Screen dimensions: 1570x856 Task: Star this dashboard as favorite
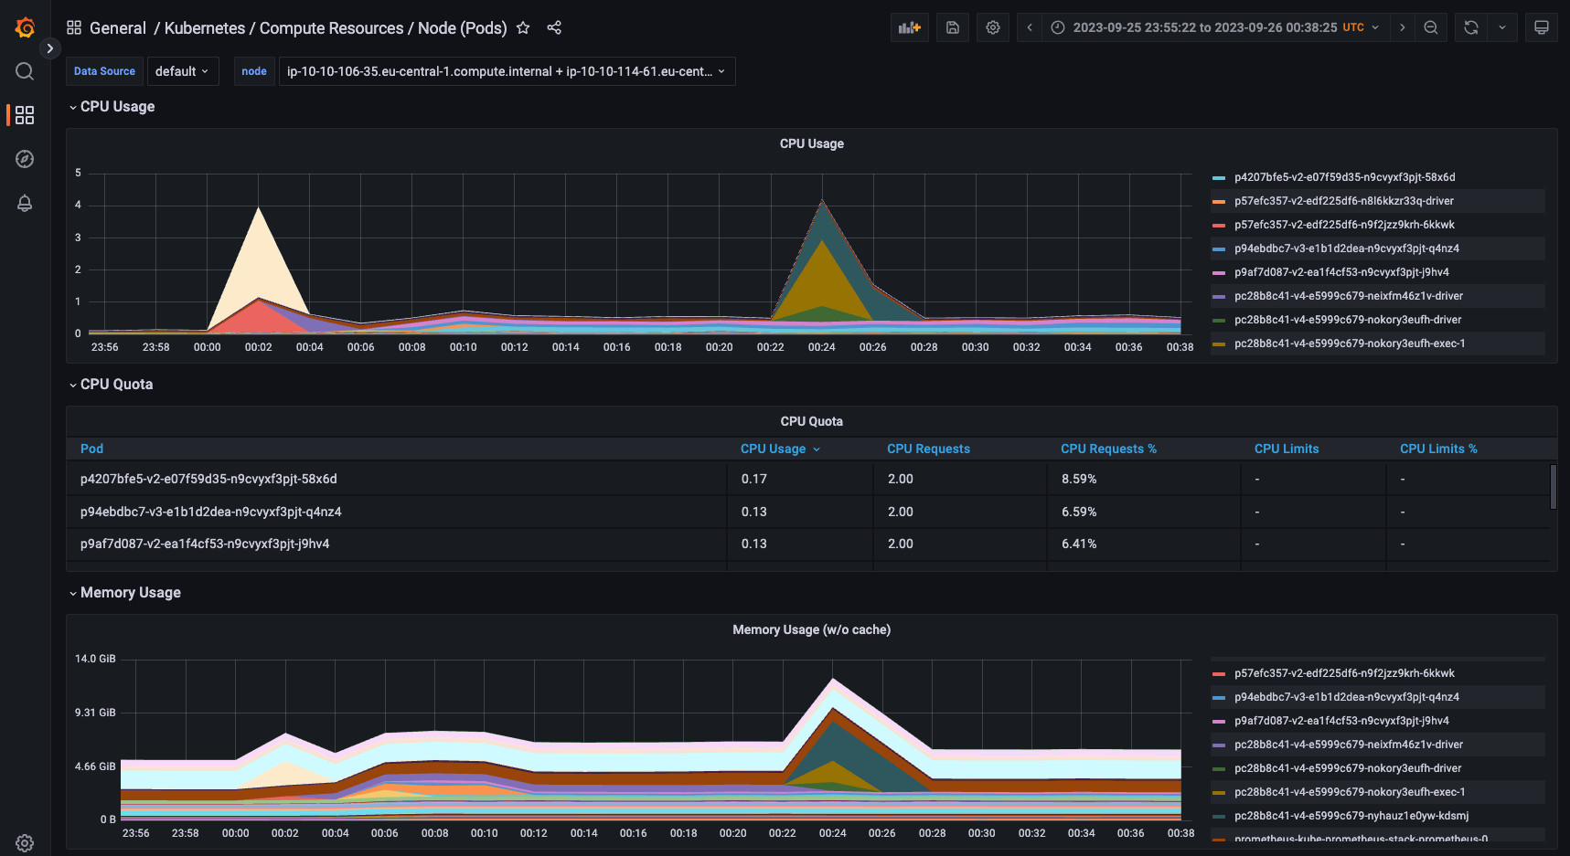[x=523, y=28]
